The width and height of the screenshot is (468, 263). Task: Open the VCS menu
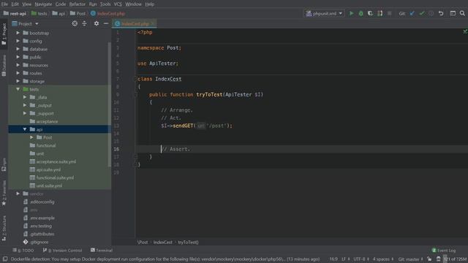click(118, 4)
